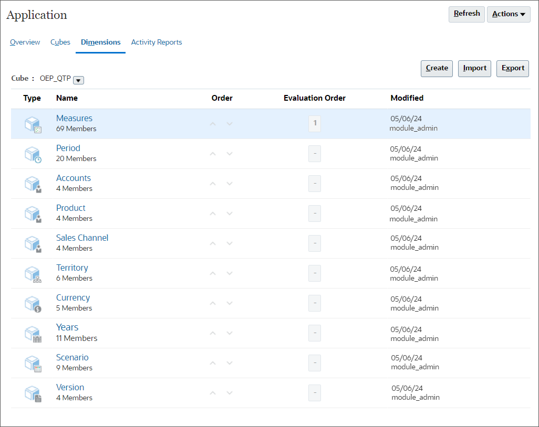Screen dimensions: 539x427
Task: Open the Actions menu
Action: tap(508, 14)
